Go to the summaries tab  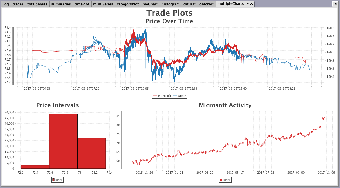(61, 4)
